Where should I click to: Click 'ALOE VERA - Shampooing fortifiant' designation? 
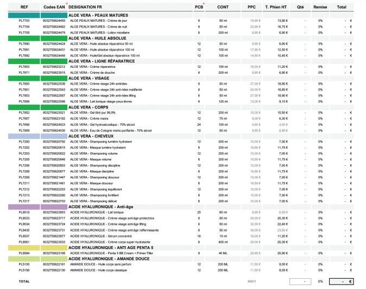click(94, 195)
